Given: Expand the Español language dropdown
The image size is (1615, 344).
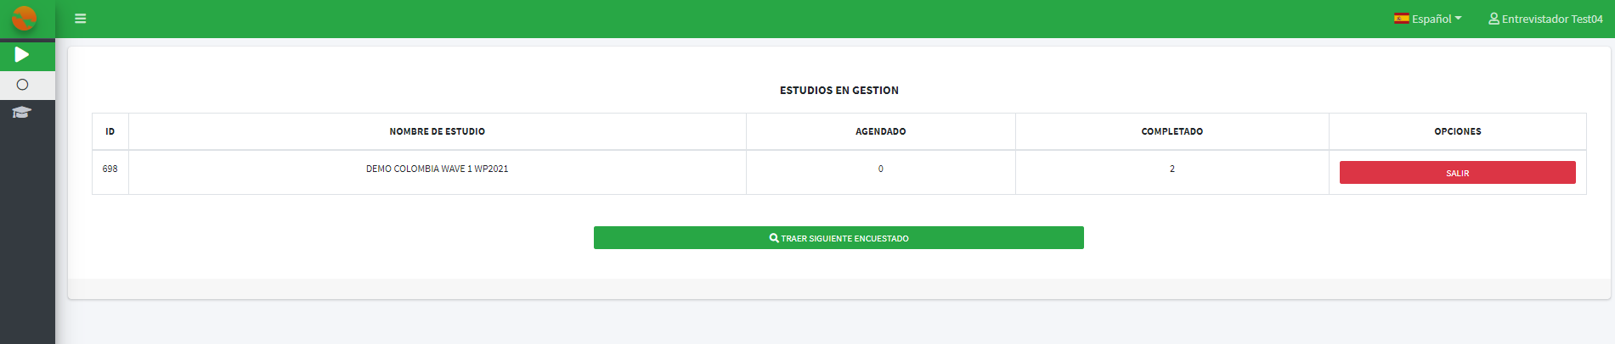Looking at the screenshot, I should (x=1427, y=19).
